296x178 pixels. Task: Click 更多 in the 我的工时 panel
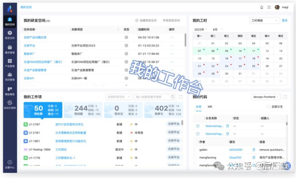[x=285, y=20]
